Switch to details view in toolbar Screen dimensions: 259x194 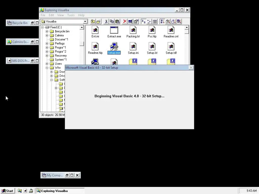pos(155,21)
